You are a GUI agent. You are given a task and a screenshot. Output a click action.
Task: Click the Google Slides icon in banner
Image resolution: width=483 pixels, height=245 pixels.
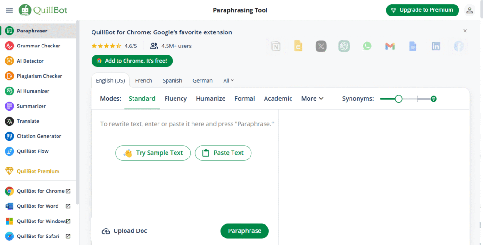(x=298, y=46)
